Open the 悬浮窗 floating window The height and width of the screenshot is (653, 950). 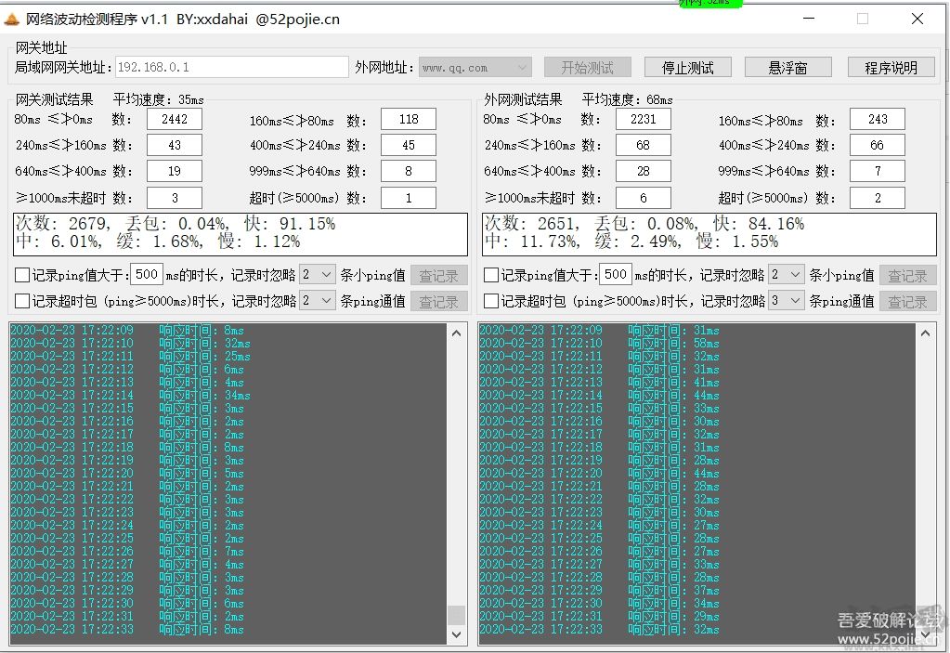click(x=787, y=68)
